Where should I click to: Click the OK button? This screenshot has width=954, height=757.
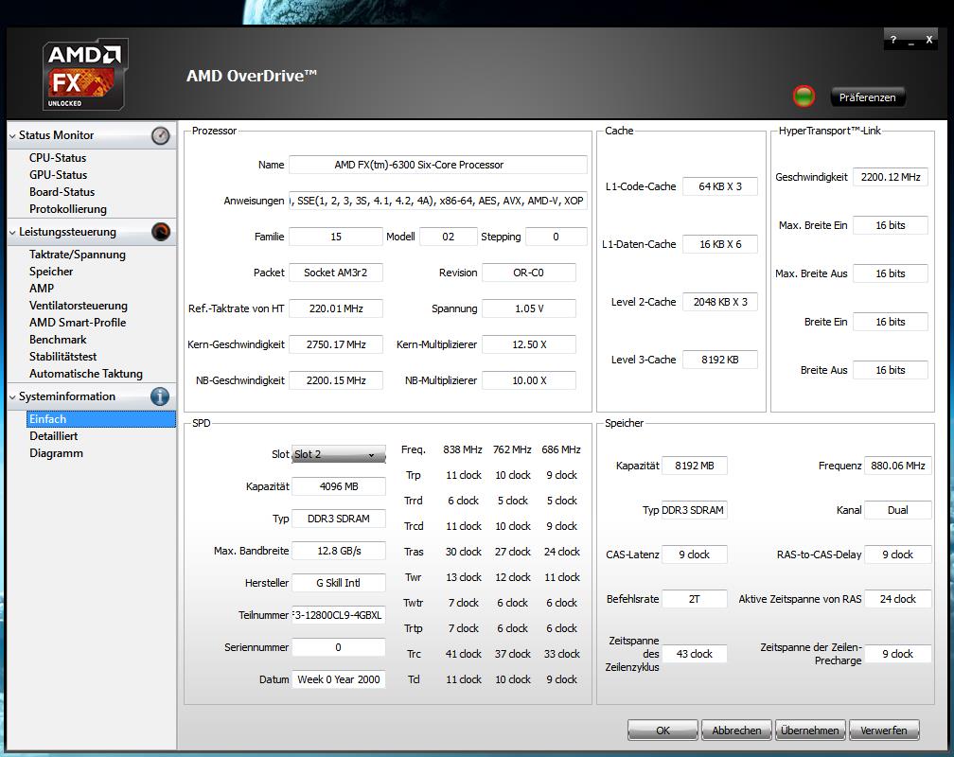[662, 731]
